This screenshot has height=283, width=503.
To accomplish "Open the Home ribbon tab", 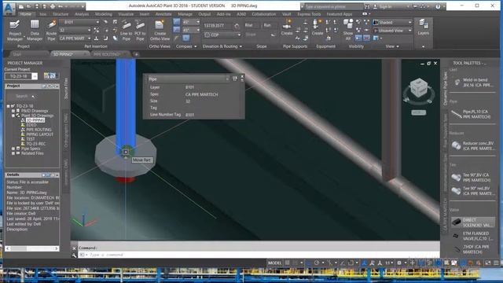I will (x=25, y=14).
